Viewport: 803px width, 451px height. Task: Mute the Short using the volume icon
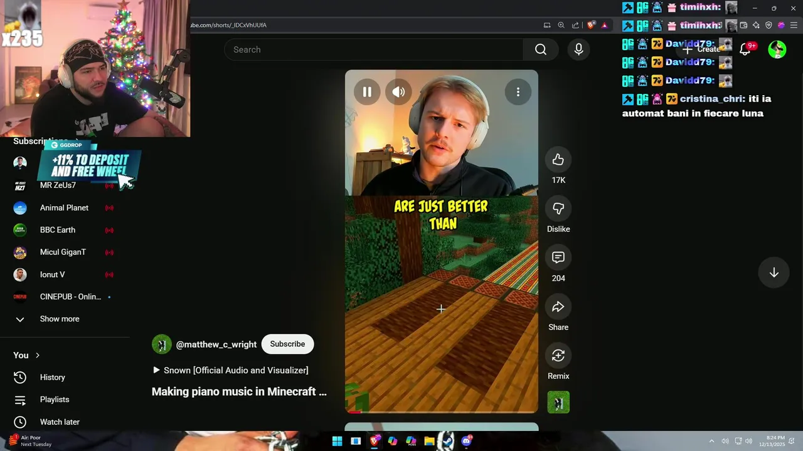(399, 92)
